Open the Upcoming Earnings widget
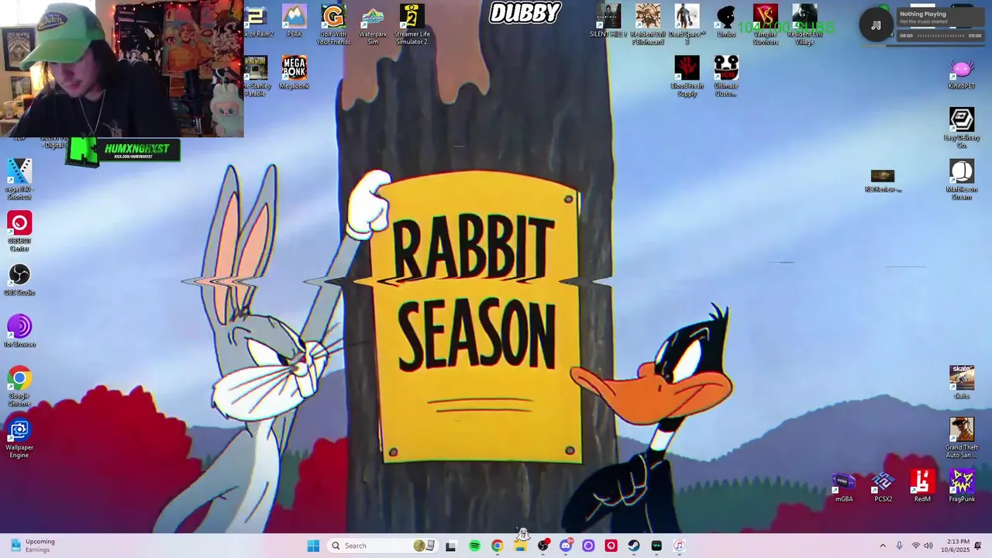 pyautogui.click(x=33, y=546)
